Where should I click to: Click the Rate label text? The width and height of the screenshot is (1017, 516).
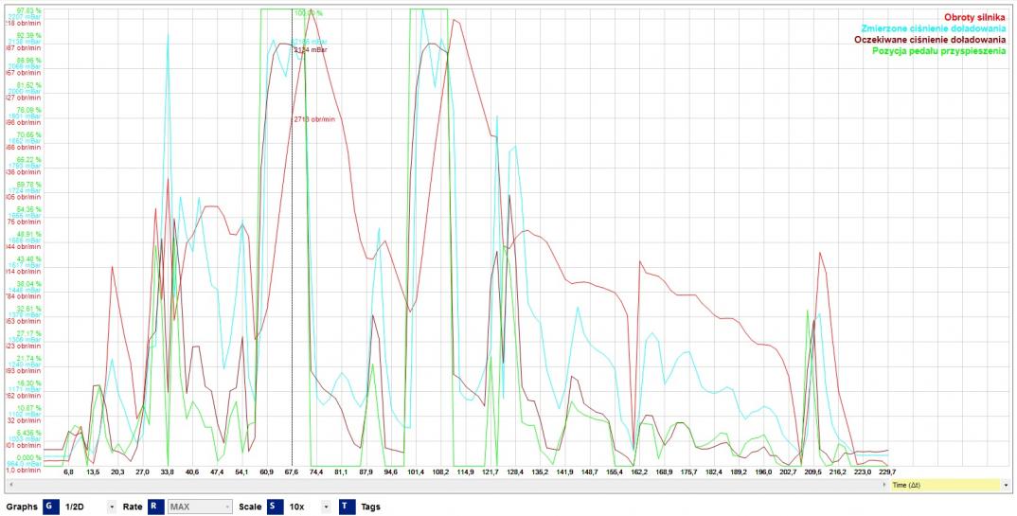click(133, 507)
